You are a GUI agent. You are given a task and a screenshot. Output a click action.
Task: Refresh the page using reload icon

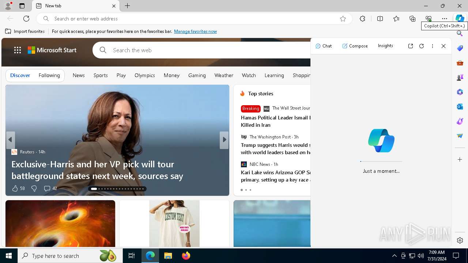(x=26, y=19)
